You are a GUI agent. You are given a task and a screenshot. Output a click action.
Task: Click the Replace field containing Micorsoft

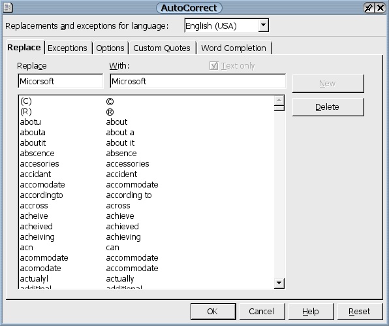click(60, 81)
